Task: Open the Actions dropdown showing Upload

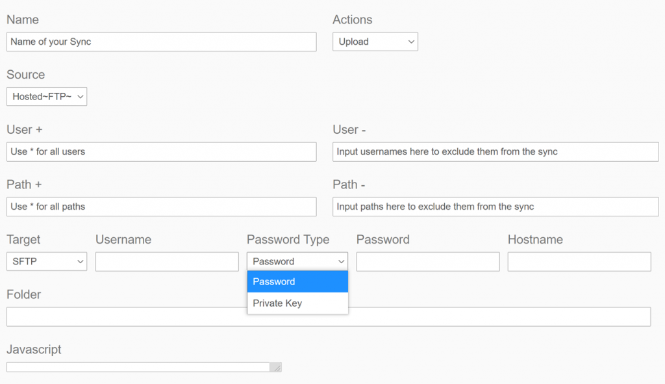Action: tap(375, 42)
